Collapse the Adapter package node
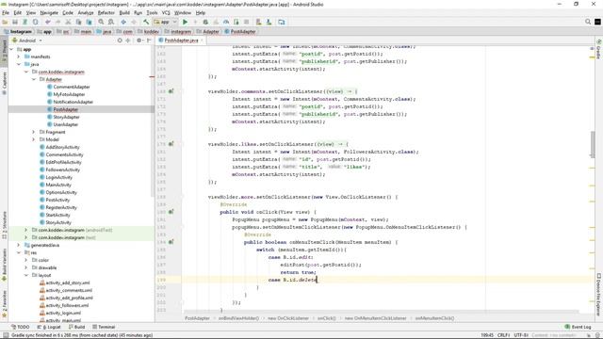 coord(34,79)
